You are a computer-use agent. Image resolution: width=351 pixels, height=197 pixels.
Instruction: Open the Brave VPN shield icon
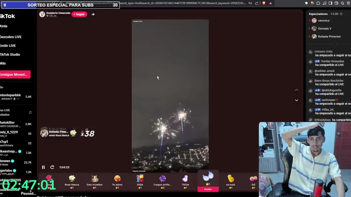(x=349, y=3)
